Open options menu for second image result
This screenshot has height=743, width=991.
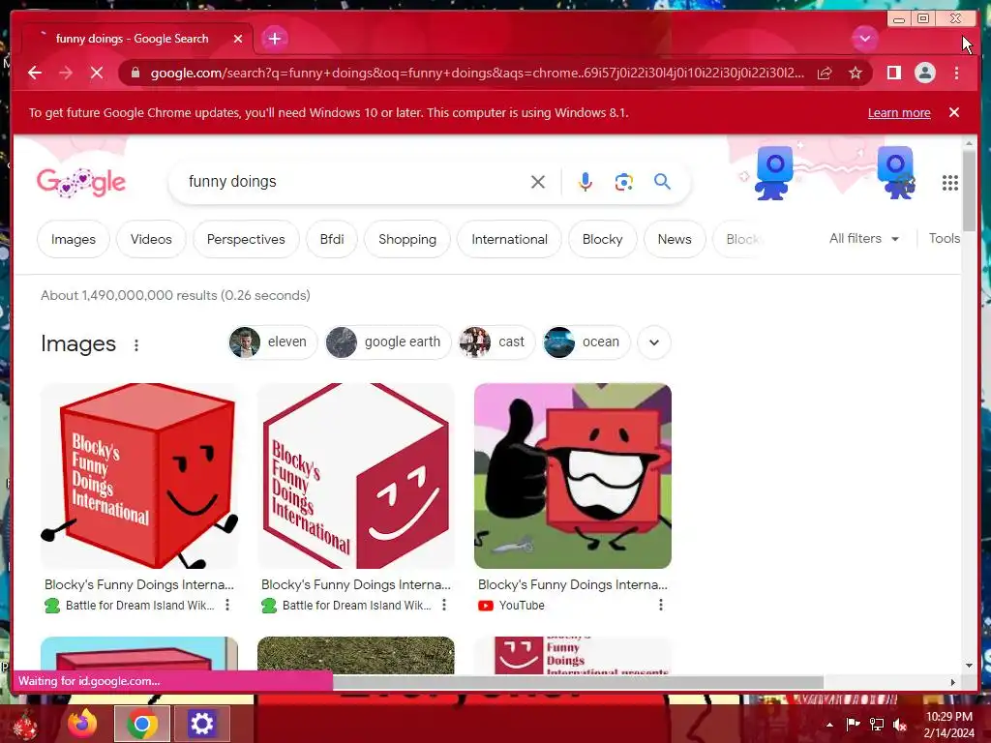pos(444,606)
